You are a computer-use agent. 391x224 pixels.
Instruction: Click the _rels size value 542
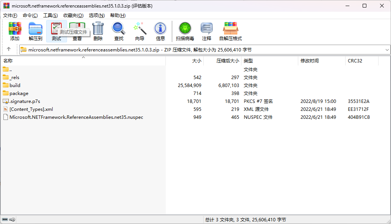(x=197, y=78)
